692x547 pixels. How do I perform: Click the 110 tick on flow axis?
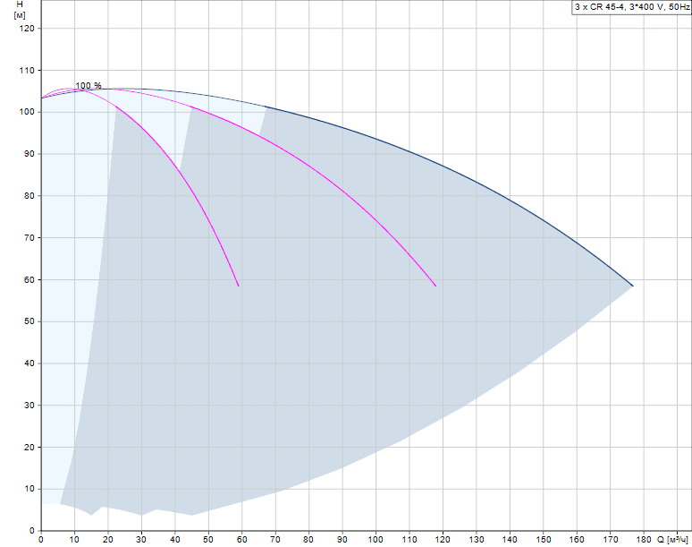coord(409,540)
